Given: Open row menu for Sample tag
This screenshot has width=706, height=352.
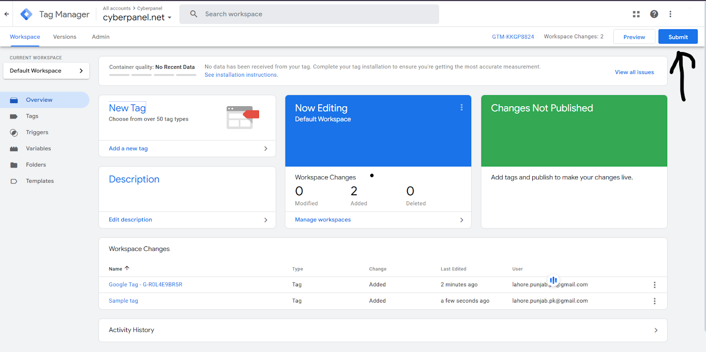Looking at the screenshot, I should pos(654,301).
